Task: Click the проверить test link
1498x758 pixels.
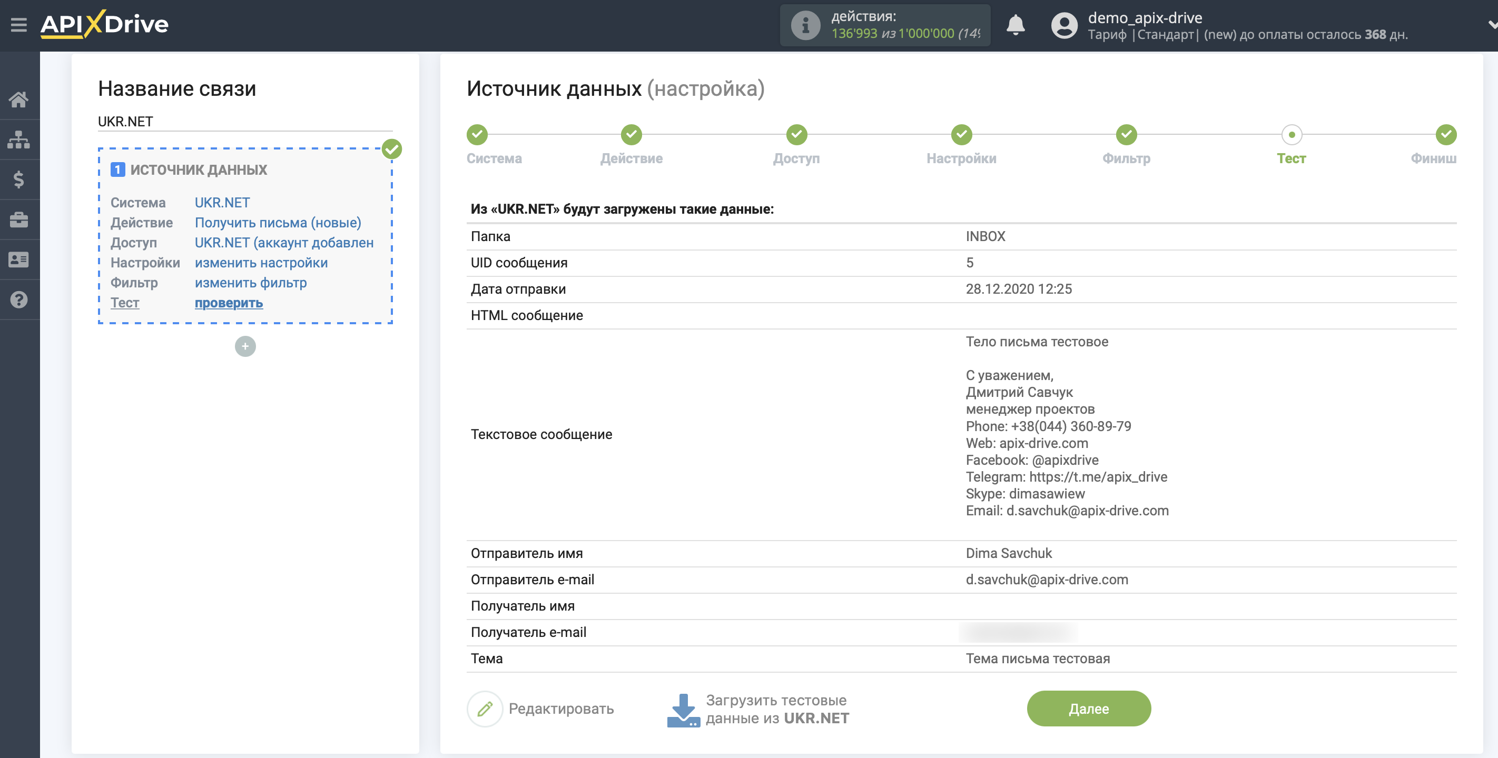Action: click(x=229, y=303)
